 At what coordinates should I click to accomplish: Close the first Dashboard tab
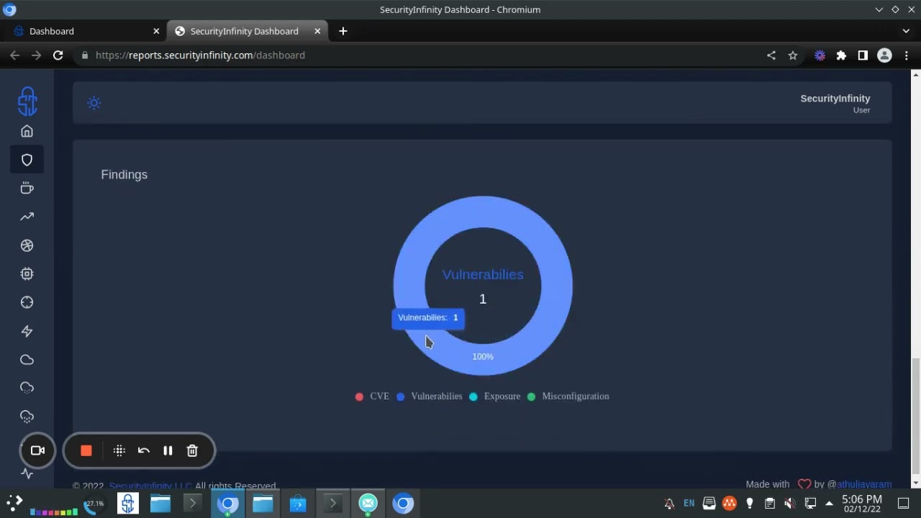click(156, 31)
